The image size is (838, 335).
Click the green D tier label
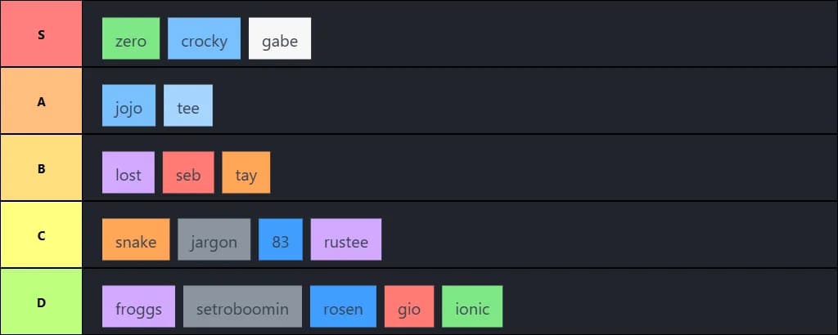41,302
